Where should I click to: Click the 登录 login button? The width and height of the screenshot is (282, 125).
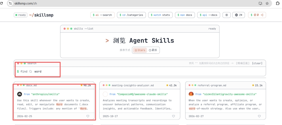(x=257, y=15)
